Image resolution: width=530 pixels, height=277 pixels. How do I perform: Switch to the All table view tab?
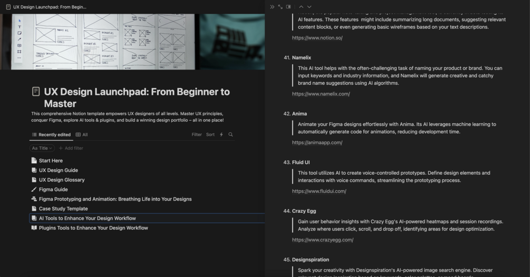tap(82, 135)
